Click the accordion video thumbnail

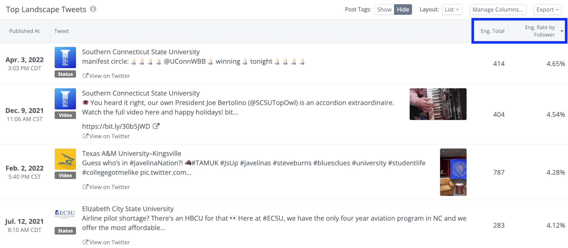click(x=438, y=104)
